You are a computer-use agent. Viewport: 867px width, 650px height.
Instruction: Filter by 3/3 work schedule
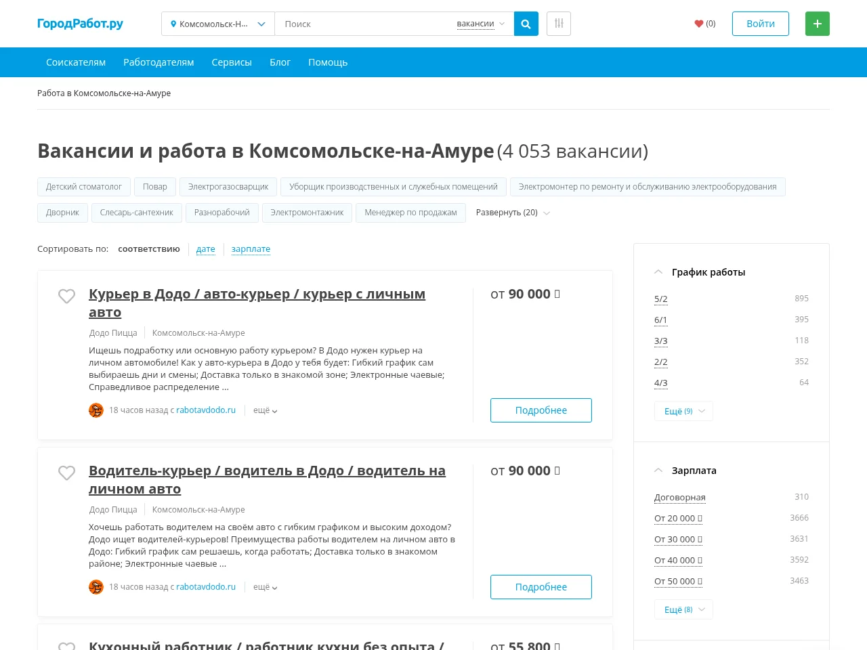[x=661, y=341]
